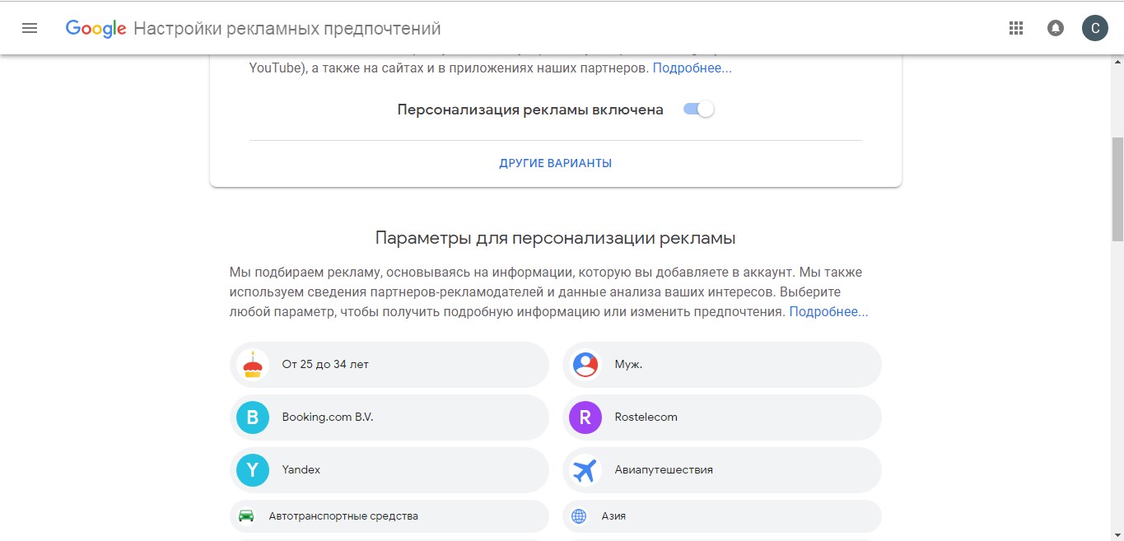Click the Rostelecom R avatar icon

point(585,417)
